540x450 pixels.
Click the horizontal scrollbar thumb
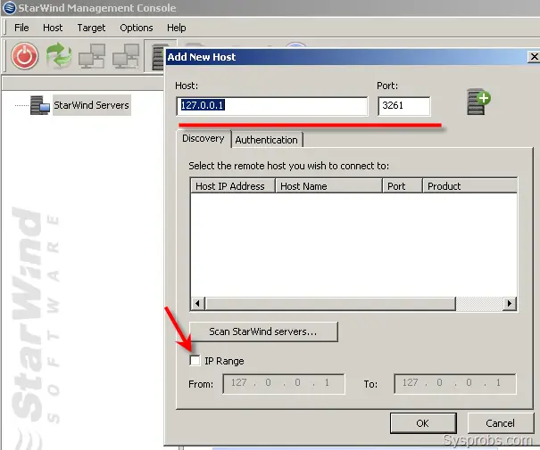click(330, 304)
